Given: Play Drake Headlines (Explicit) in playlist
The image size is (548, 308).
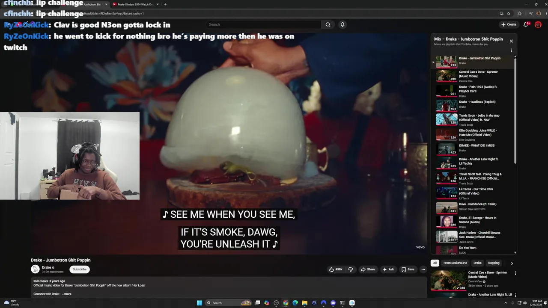Looking at the screenshot, I should [473, 105].
